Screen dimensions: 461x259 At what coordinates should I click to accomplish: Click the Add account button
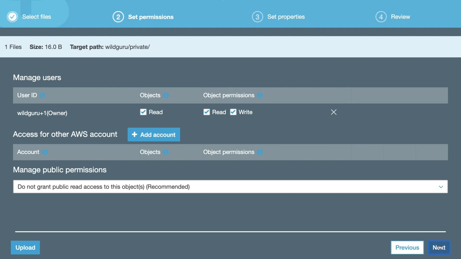pyautogui.click(x=154, y=135)
